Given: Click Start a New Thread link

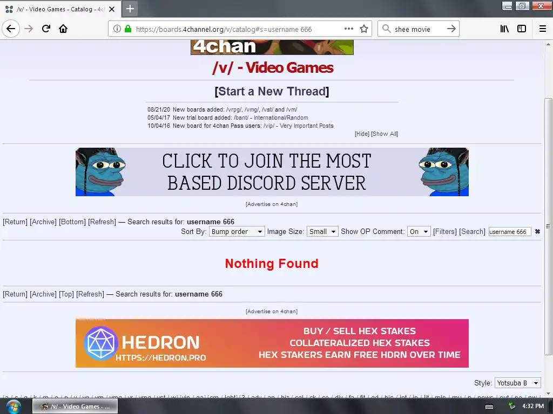Looking at the screenshot, I should pos(272,91).
